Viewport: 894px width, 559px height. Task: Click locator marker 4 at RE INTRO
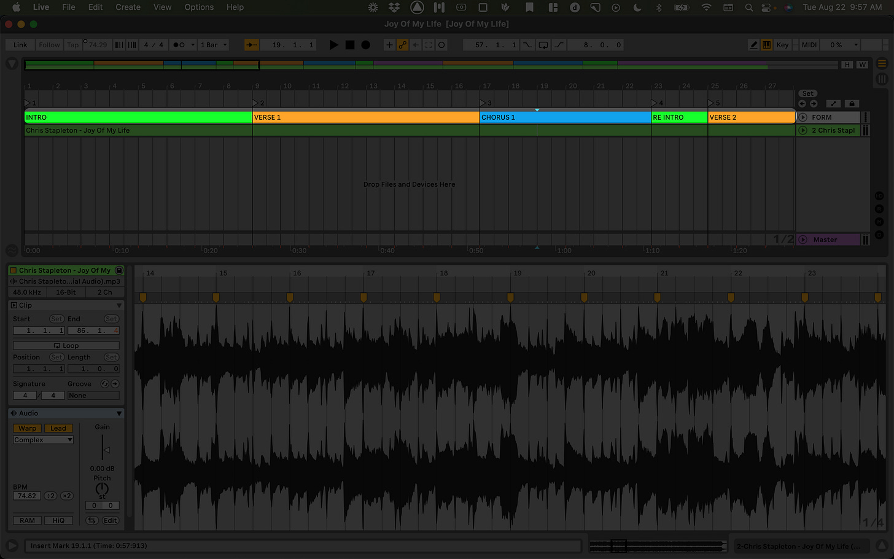coord(656,103)
